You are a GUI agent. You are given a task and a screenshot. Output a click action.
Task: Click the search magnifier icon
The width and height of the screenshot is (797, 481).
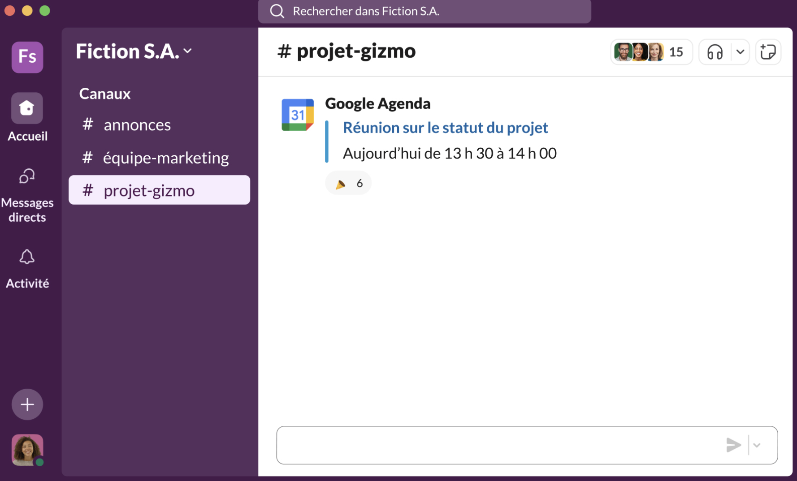(277, 11)
